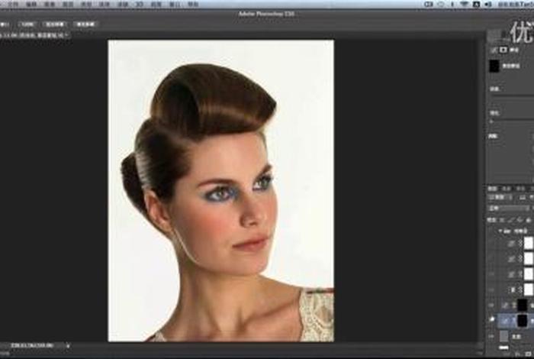Open the blend mode dropdown in Layers
The image size is (534, 359).
(510, 208)
